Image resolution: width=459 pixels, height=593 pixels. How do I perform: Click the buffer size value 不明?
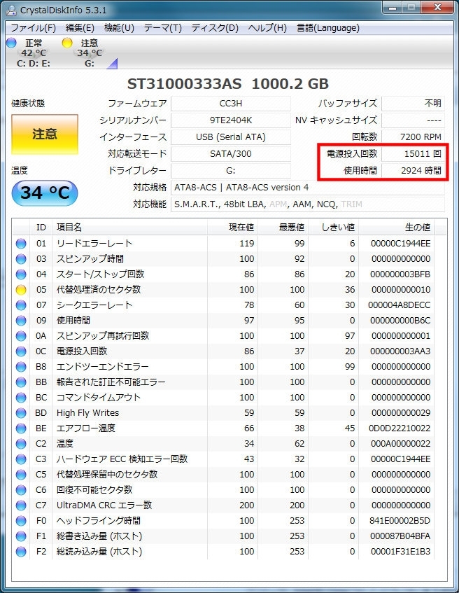pyautogui.click(x=413, y=103)
